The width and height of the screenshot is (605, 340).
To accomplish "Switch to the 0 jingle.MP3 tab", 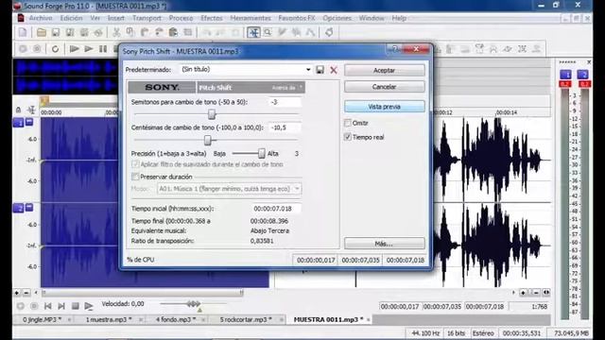I will 42,319.
